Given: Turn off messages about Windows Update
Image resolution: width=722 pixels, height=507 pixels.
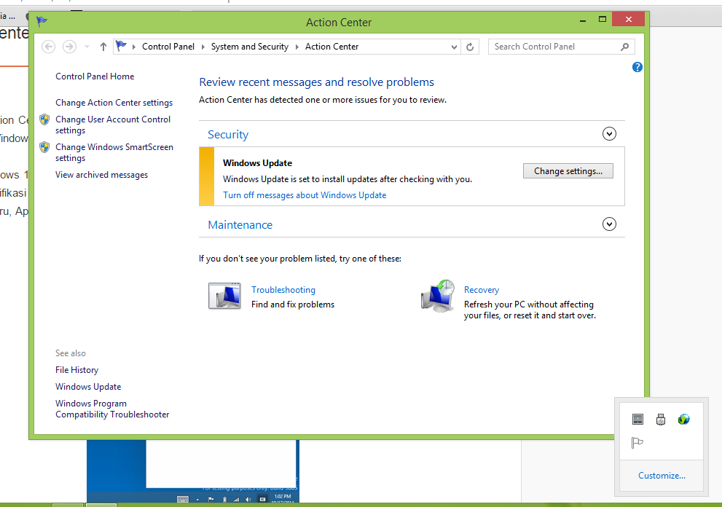Looking at the screenshot, I should 305,194.
